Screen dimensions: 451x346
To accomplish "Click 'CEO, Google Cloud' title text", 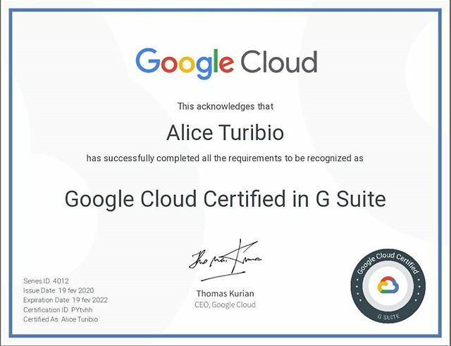I will [225, 305].
